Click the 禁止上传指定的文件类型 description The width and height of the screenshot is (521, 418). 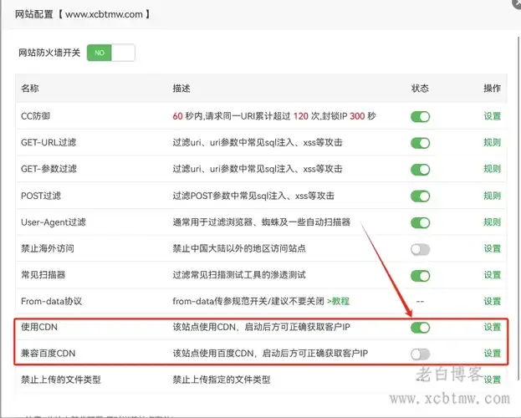click(222, 380)
